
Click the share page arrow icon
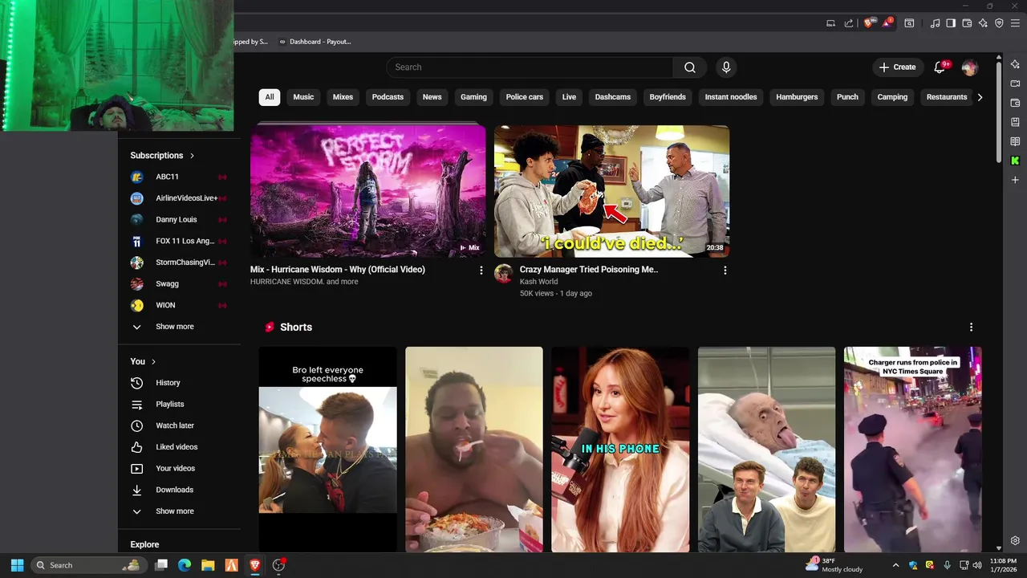pos(849,23)
